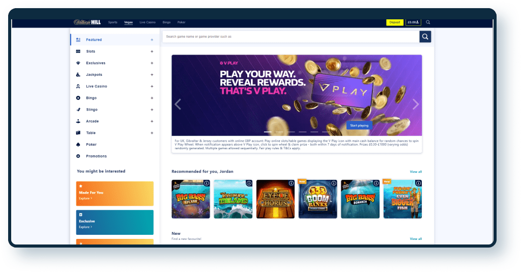Screen dimensions: 521x272
Task: Open info for Treasure Island
Action: tap(249, 183)
